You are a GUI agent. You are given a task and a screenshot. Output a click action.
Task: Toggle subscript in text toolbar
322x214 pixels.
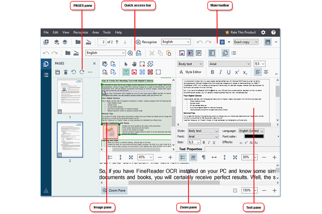point(245,72)
